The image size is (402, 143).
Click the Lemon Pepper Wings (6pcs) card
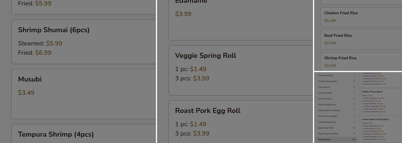(x=381, y=129)
